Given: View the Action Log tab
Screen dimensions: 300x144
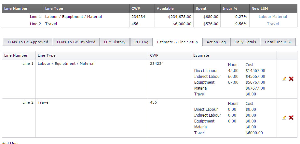Looking at the screenshot, I should pos(216,42).
